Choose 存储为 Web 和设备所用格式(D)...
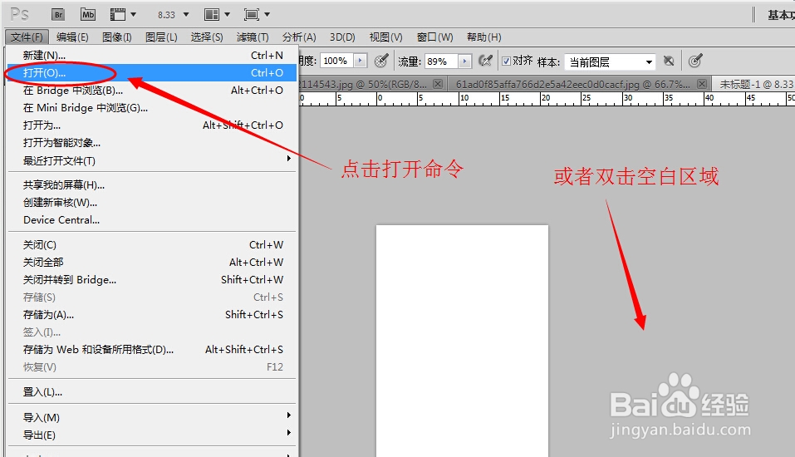The width and height of the screenshot is (795, 457). (152, 350)
